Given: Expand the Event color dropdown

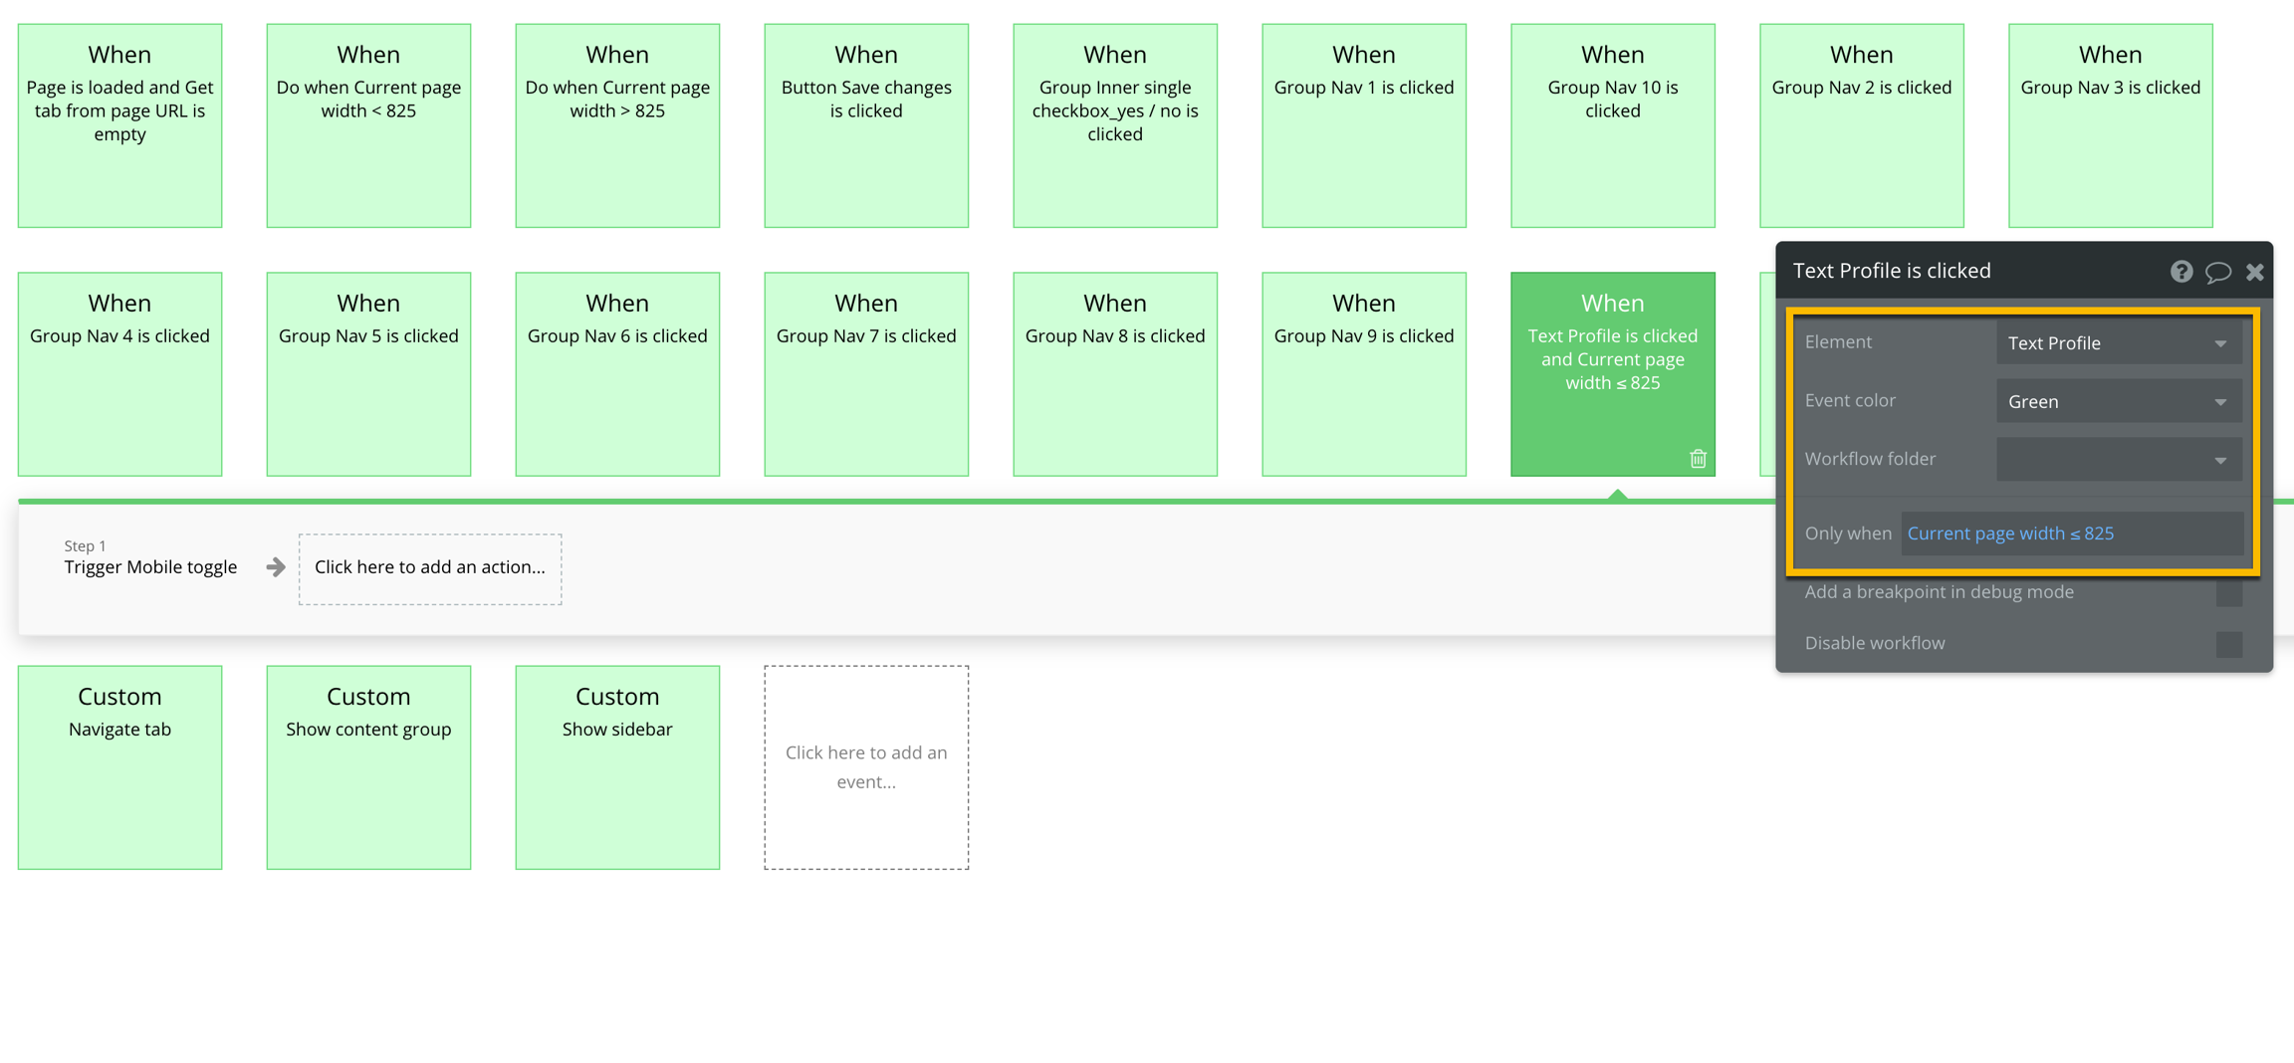Looking at the screenshot, I should (x=2118, y=402).
